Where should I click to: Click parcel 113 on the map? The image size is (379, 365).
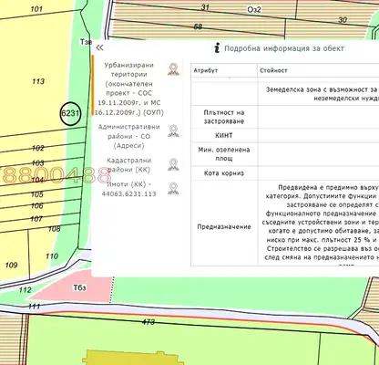38,81
